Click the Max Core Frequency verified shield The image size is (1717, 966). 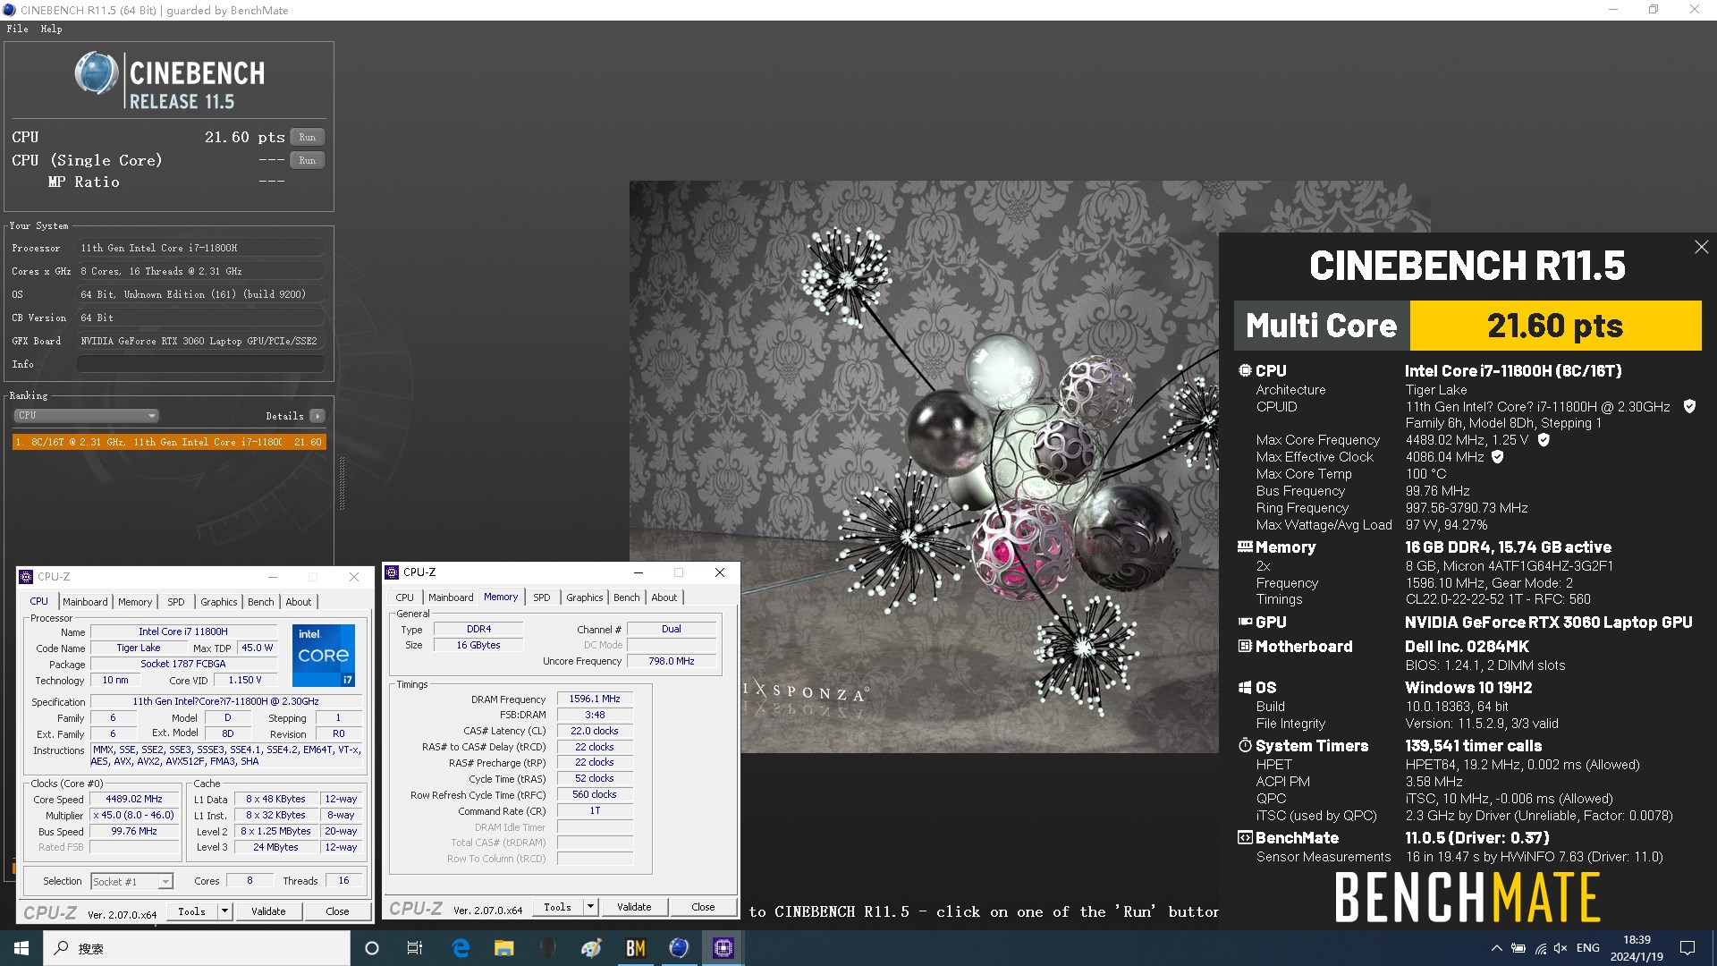pos(1544,440)
